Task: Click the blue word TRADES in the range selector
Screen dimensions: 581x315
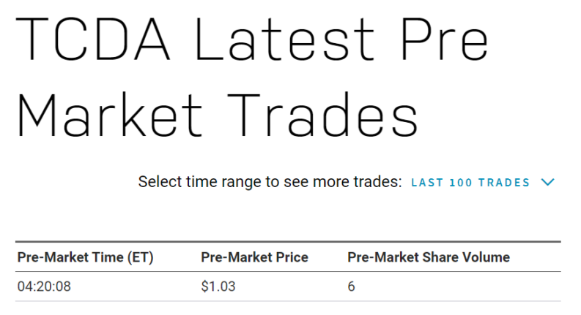Action: (504, 183)
